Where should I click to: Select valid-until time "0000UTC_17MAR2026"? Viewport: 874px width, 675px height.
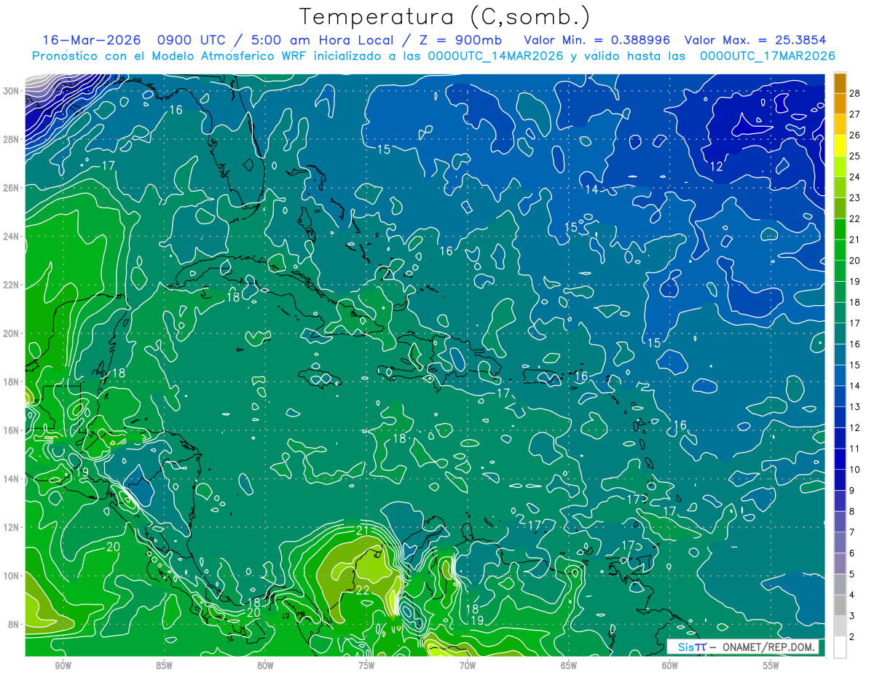(x=767, y=56)
